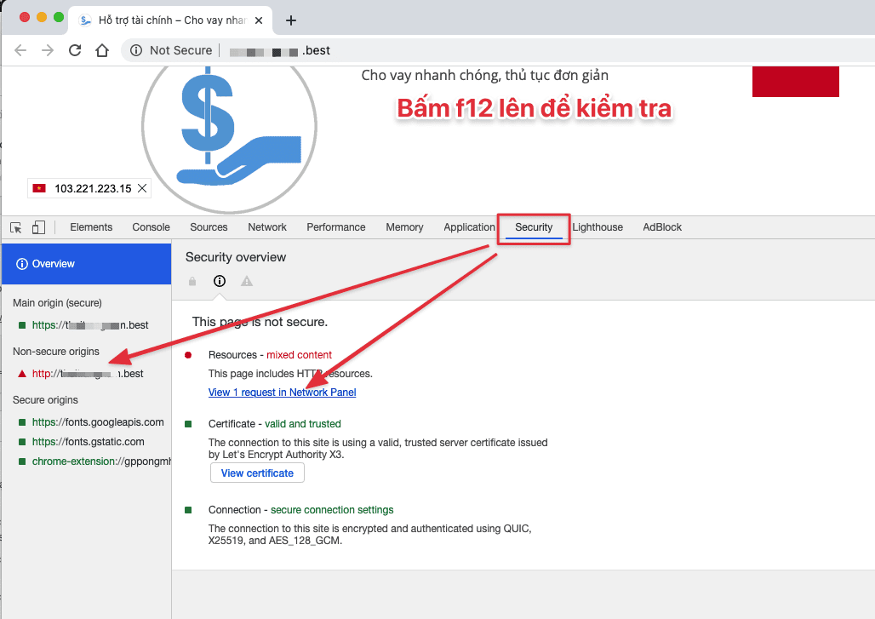Click the forward navigation arrow
The width and height of the screenshot is (875, 619).
pyautogui.click(x=47, y=50)
